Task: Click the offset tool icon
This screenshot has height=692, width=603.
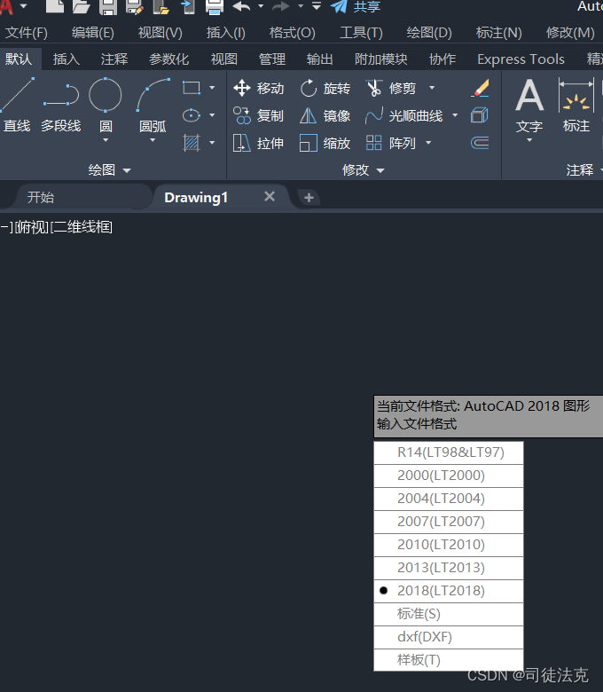Action: coord(480,143)
